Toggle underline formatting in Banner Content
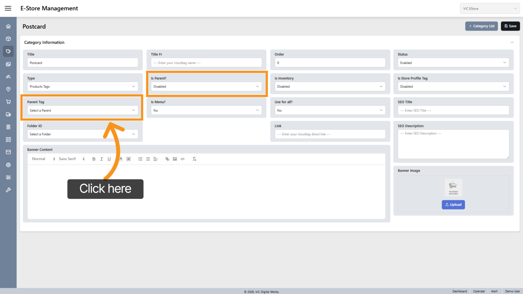 tap(109, 159)
